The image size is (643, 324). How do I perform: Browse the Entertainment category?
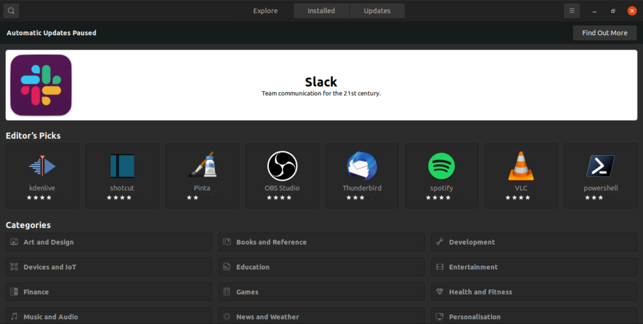534,267
